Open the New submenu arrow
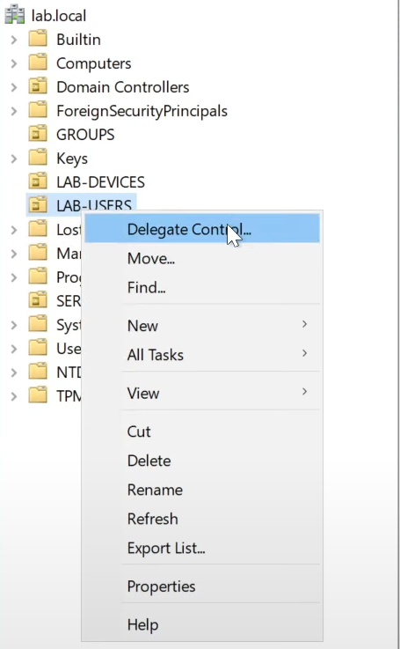The height and width of the screenshot is (649, 400). (x=304, y=324)
